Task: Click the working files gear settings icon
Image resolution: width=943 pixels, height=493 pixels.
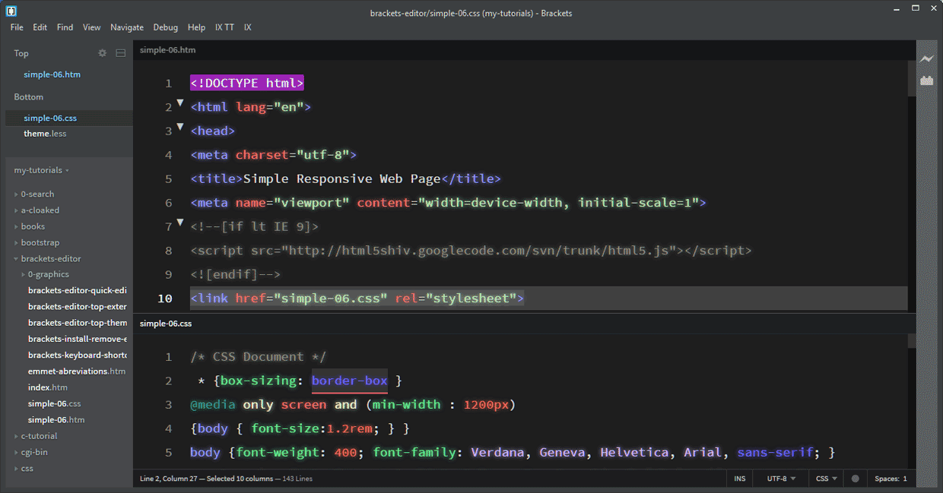Action: (x=103, y=53)
